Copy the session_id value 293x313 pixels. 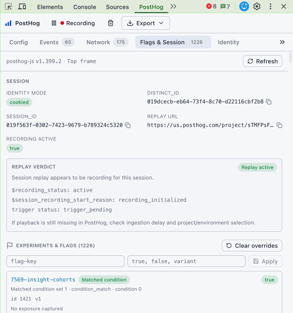tap(128, 125)
